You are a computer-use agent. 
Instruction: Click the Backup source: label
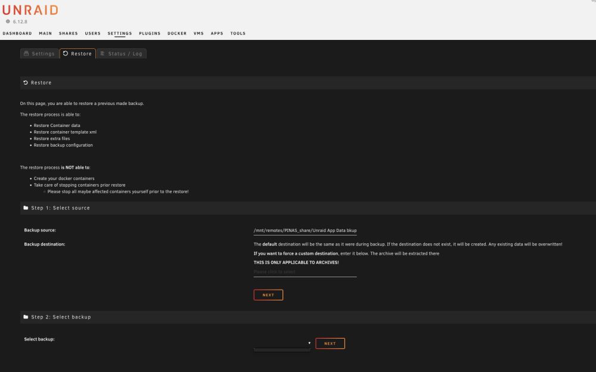(x=40, y=230)
